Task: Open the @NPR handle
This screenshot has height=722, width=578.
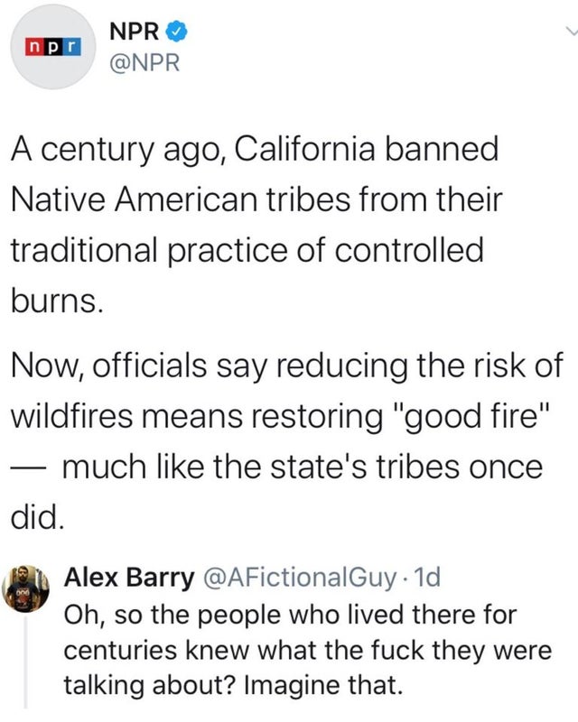Action: pos(144,63)
